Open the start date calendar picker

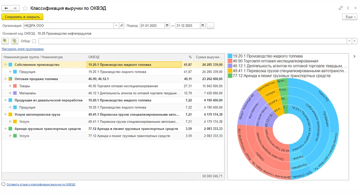coord(167,25)
